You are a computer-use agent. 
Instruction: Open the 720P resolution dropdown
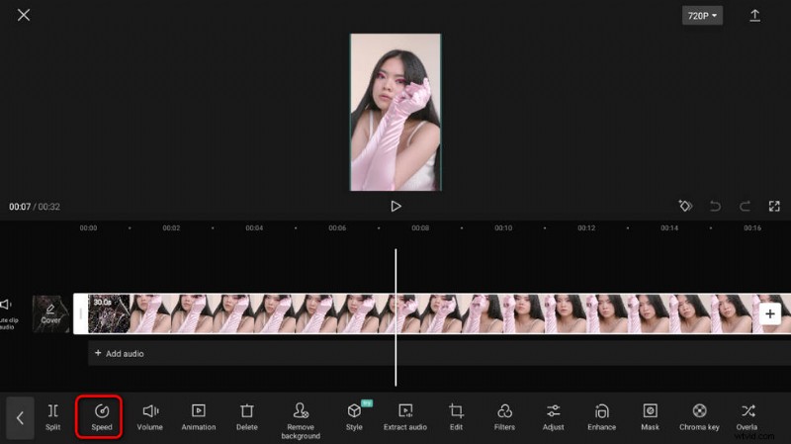(x=702, y=16)
